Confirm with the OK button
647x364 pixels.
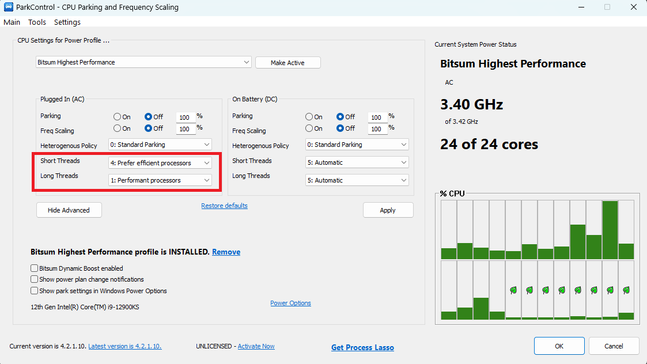[559, 346]
